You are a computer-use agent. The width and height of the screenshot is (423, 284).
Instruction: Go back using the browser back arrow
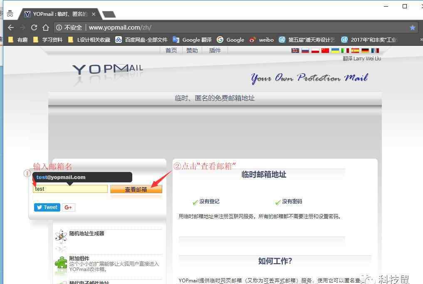coord(11,27)
